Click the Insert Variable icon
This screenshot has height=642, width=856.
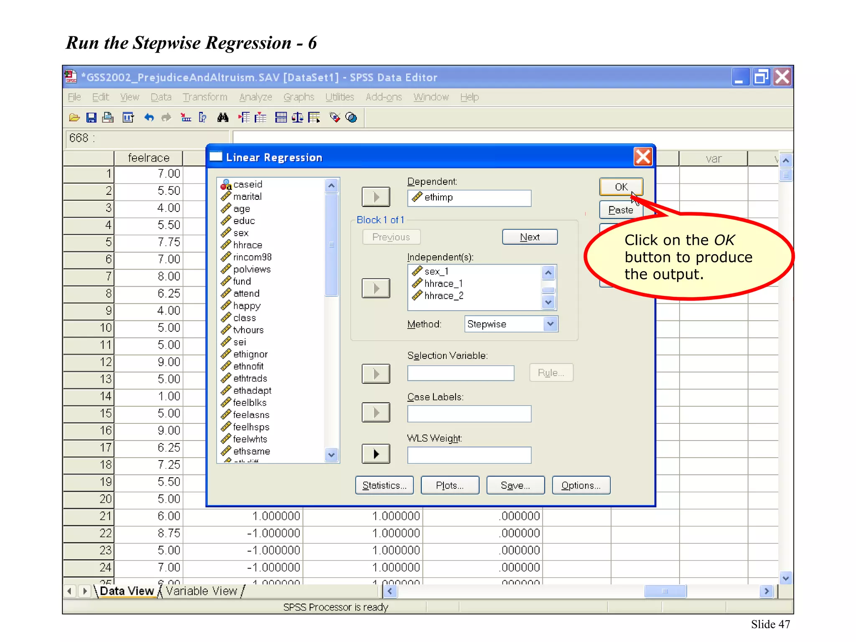260,118
